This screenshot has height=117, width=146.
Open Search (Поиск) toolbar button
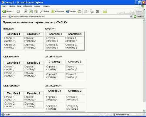[44, 11]
